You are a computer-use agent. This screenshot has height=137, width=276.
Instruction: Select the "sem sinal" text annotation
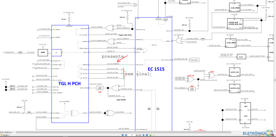click(137, 74)
